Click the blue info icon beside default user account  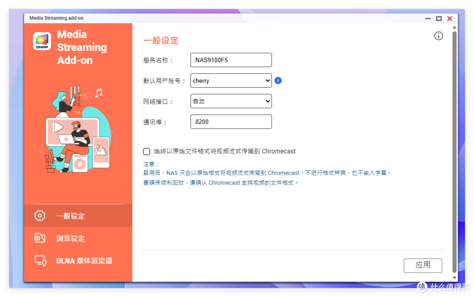coord(278,81)
